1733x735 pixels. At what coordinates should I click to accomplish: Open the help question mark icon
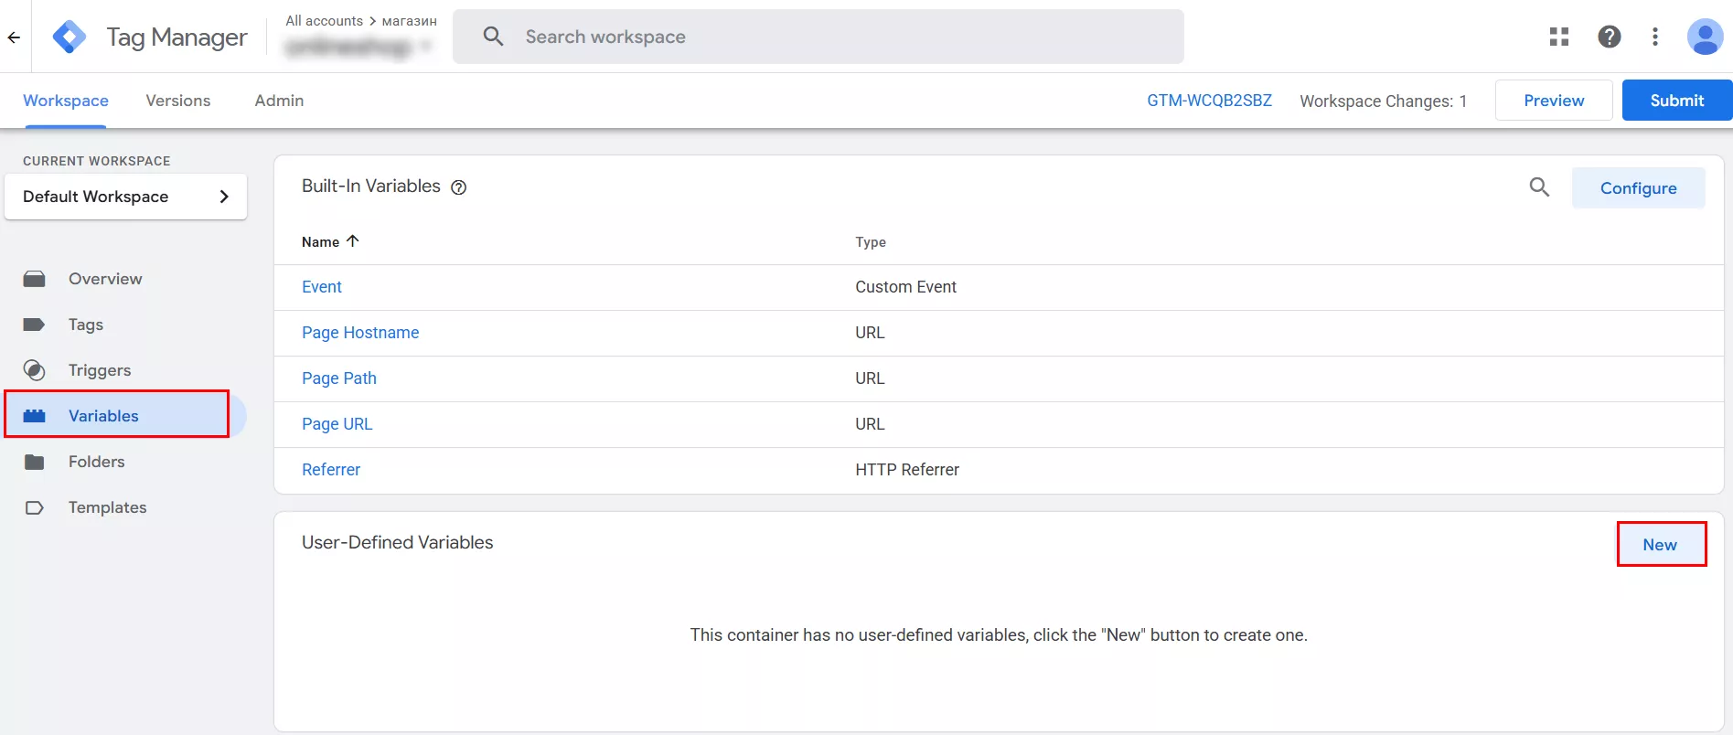coord(1609,37)
